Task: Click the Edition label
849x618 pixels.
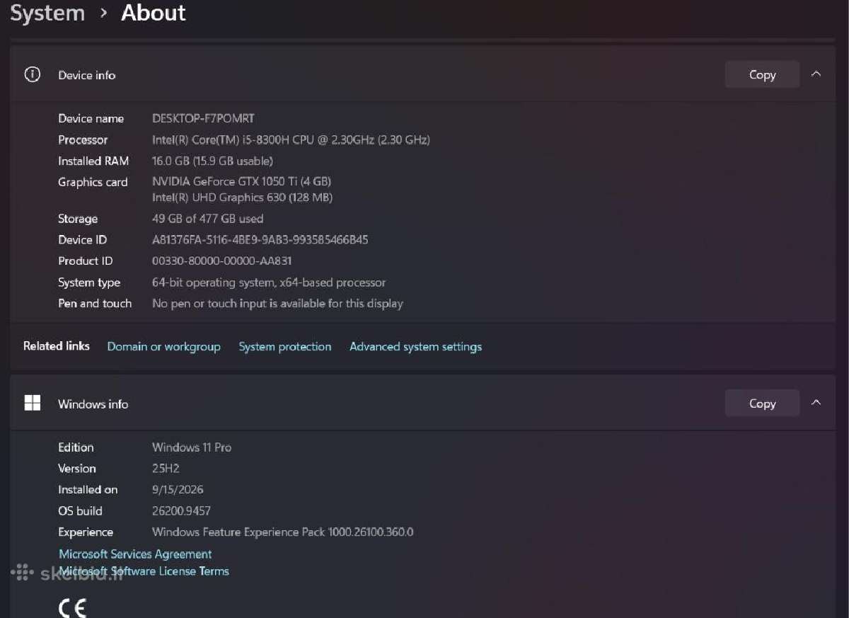Action: (76, 447)
